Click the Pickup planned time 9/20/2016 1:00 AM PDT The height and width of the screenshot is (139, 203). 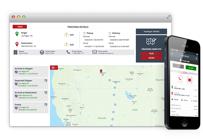coord(94,40)
